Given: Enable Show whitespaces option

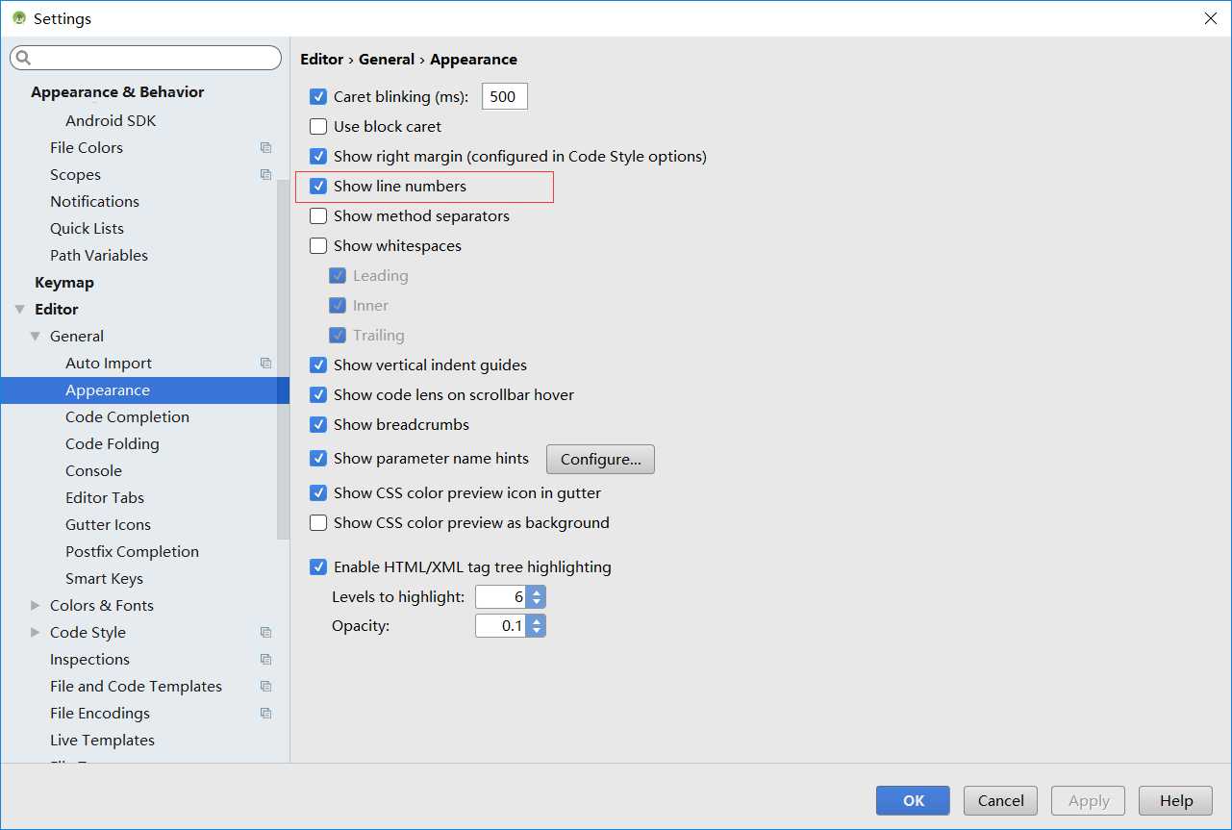Looking at the screenshot, I should (x=318, y=245).
